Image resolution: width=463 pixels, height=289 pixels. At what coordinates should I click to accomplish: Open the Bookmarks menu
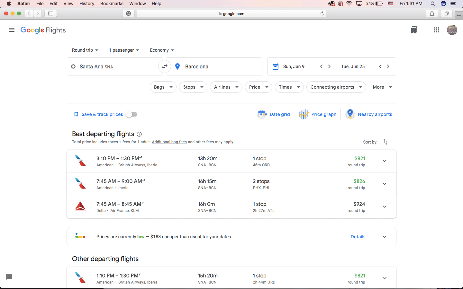click(112, 4)
